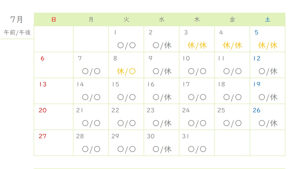Select July 16 Wednesday cell
This screenshot has width=308, height=169.
tap(162, 91)
